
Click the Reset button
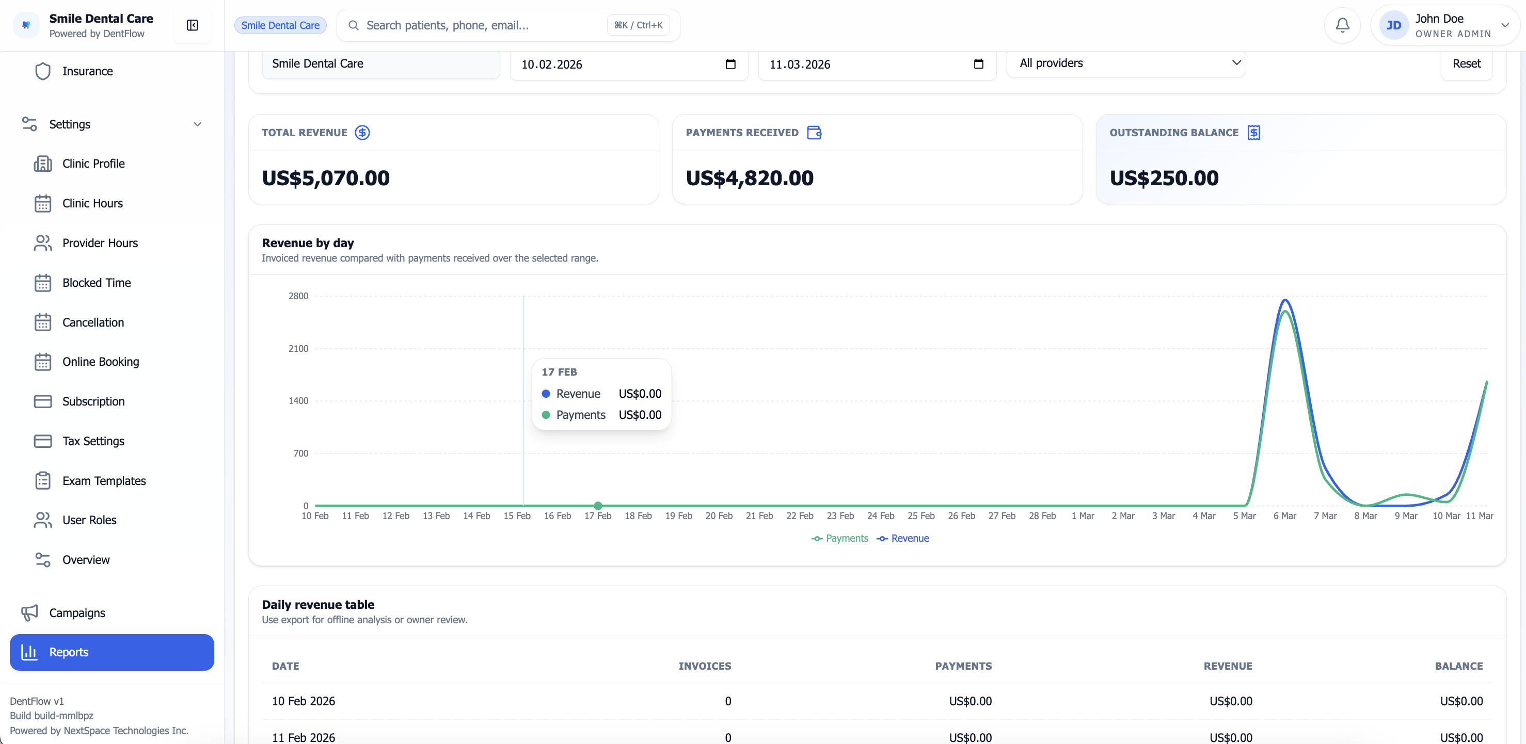click(x=1467, y=63)
